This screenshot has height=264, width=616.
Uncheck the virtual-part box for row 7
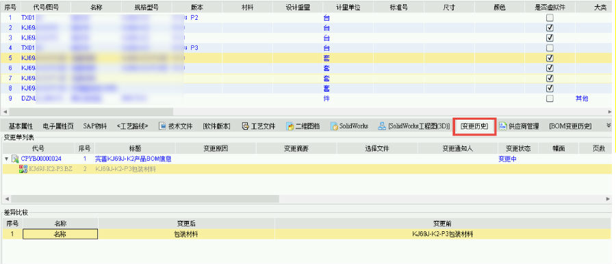click(x=550, y=78)
